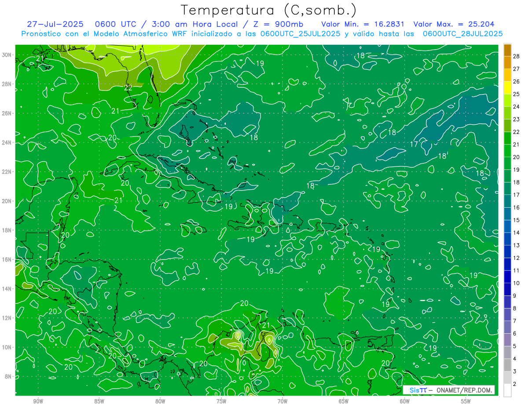The image size is (528, 407).
Task: Click the orange-brown top segment of the color scale
Action: (x=507, y=50)
